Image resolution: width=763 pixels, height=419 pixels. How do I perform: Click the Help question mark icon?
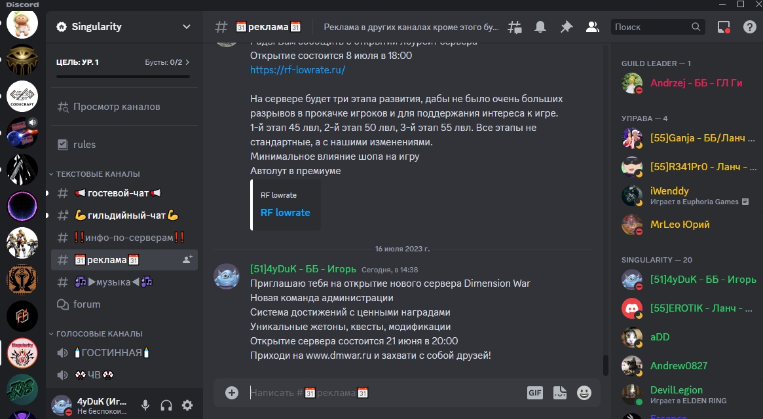[750, 27]
